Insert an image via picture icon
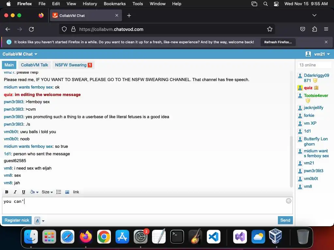The height and width of the screenshot is (250, 334). [67, 192]
